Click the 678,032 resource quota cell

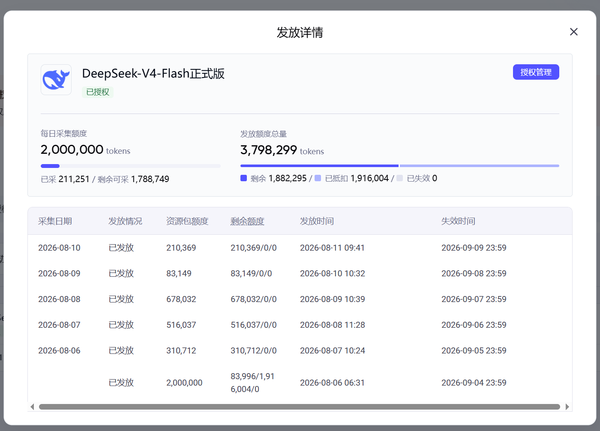pyautogui.click(x=181, y=299)
